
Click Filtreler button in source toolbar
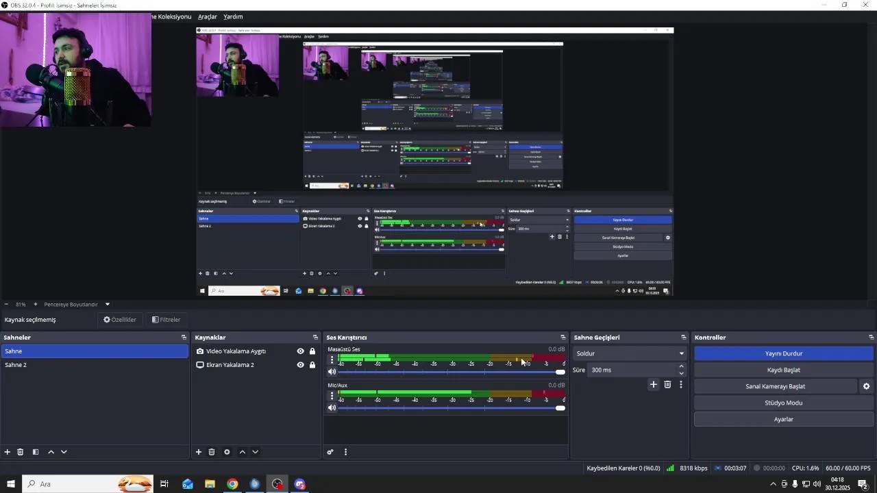click(166, 320)
